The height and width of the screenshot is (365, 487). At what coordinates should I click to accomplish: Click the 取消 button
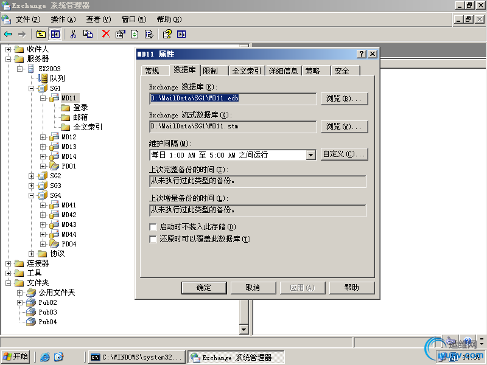[x=253, y=288]
